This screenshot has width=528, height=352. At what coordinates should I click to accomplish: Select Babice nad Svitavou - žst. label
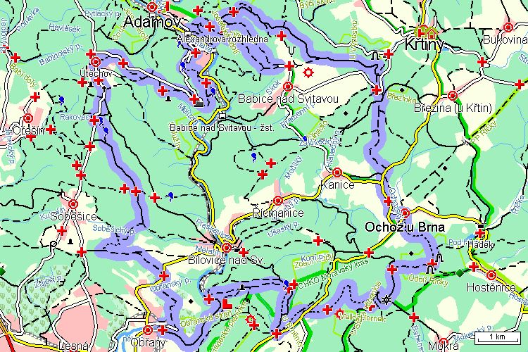222,128
